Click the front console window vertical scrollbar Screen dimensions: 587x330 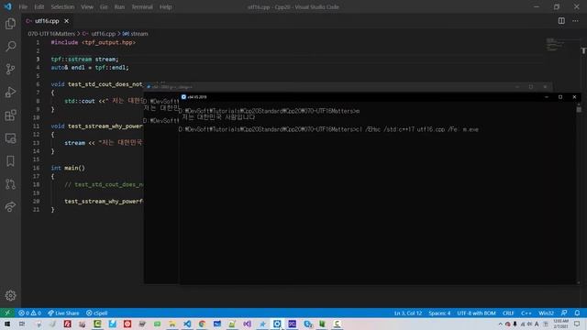(579, 192)
